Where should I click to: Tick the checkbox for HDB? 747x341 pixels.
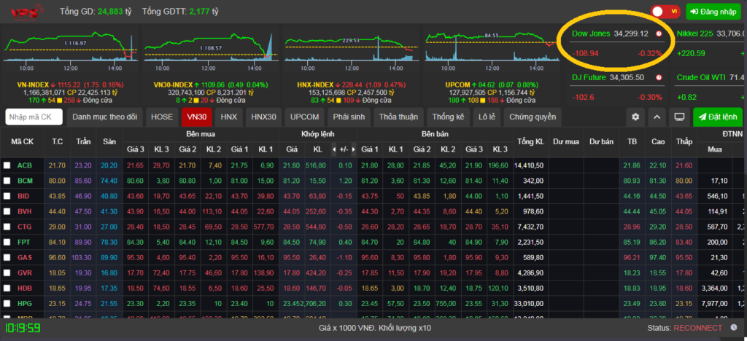tap(7, 289)
